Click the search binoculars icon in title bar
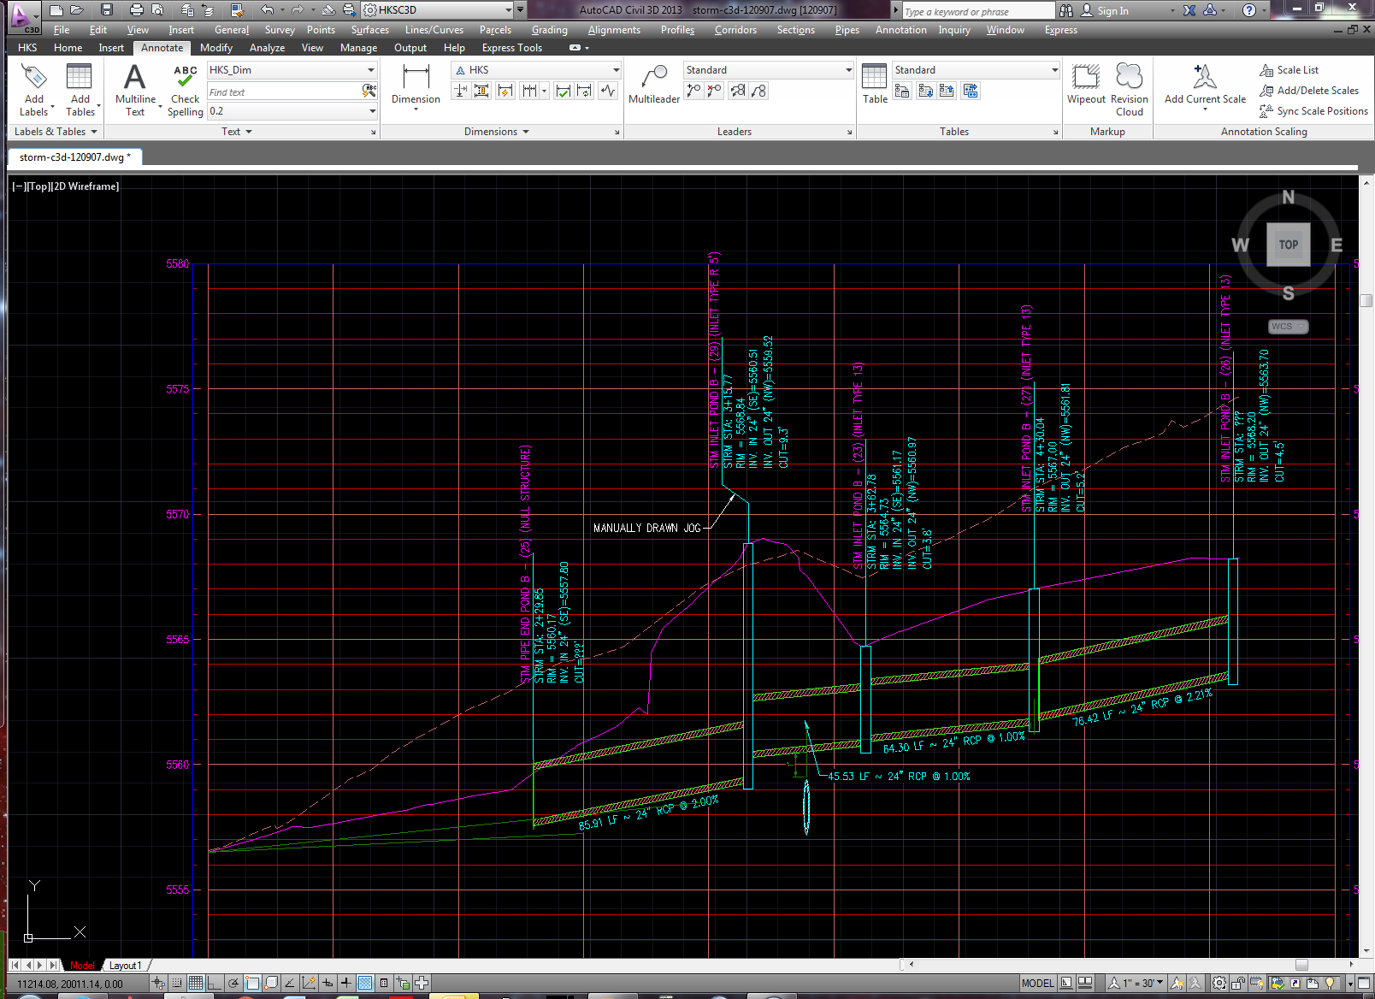Image resolution: width=1375 pixels, height=999 pixels. [x=1066, y=10]
